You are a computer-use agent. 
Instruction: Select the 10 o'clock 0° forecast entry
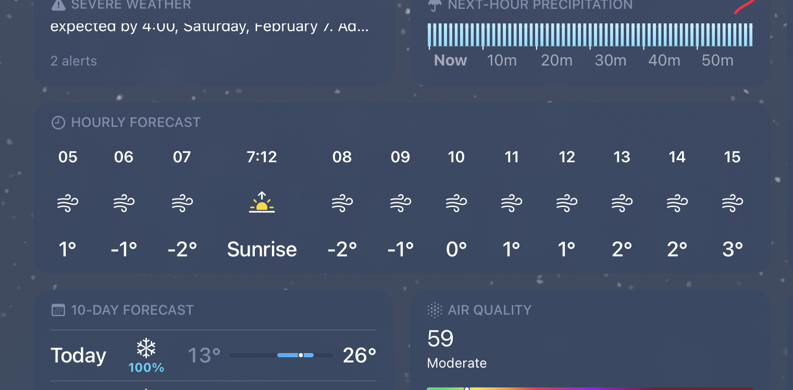pos(456,203)
